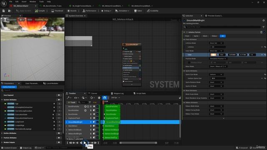This screenshot has width=267, height=150.
Task: Open the 240 fps frame rate dropdown
Action: pyautogui.click(x=116, y=97)
